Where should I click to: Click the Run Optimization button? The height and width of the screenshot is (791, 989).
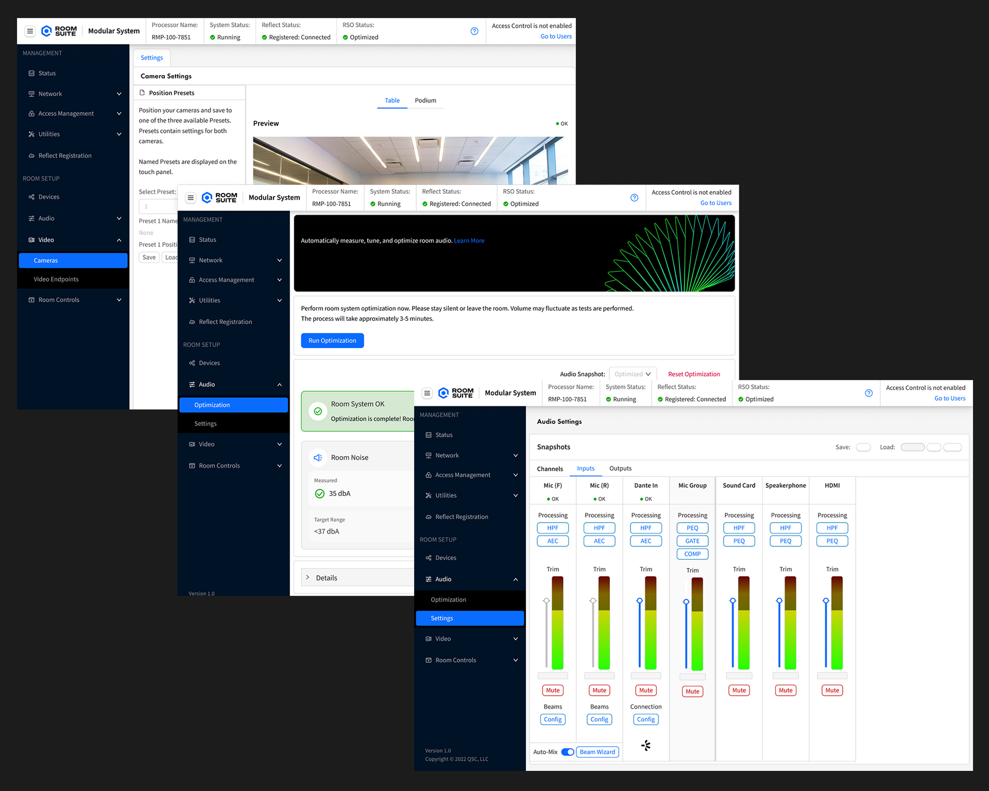332,340
